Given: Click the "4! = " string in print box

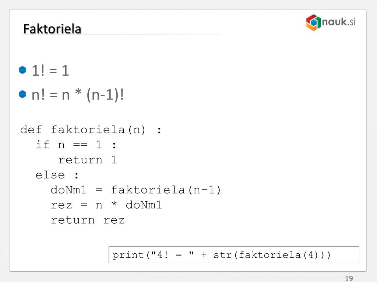Looking at the screenshot, I should [x=172, y=255].
